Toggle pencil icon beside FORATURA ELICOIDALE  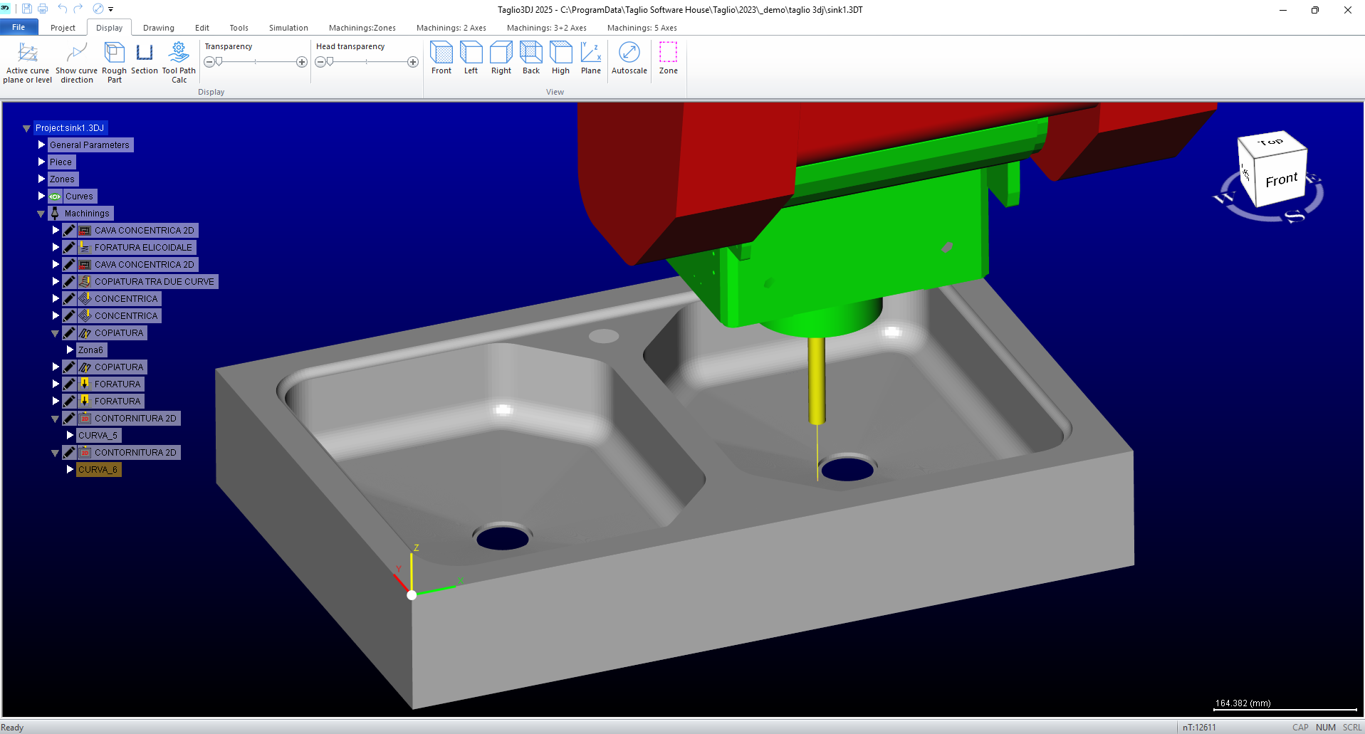tap(69, 248)
